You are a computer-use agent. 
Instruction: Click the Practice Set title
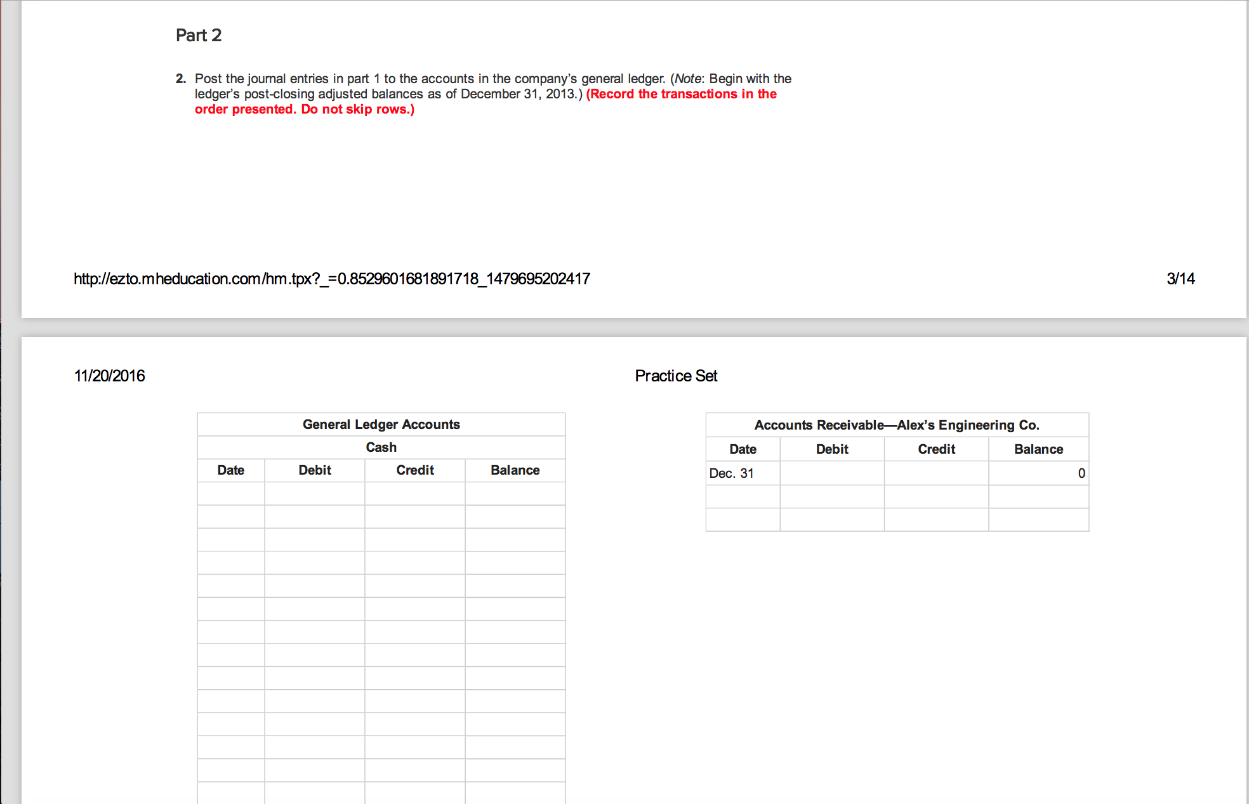point(676,376)
